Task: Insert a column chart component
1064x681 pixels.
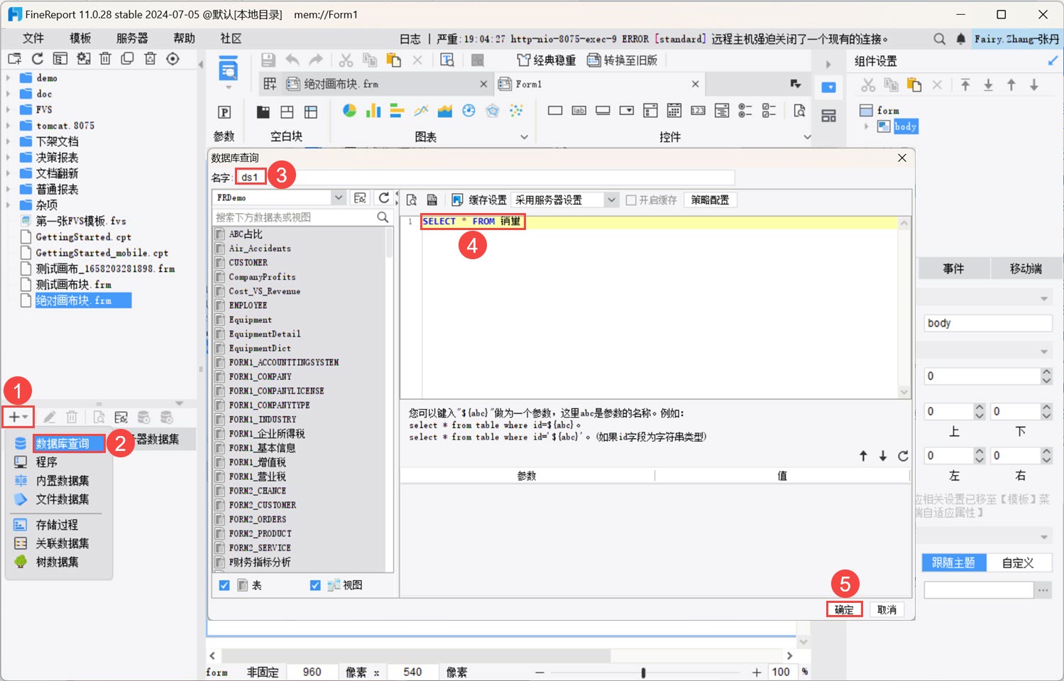Action: coord(373,110)
